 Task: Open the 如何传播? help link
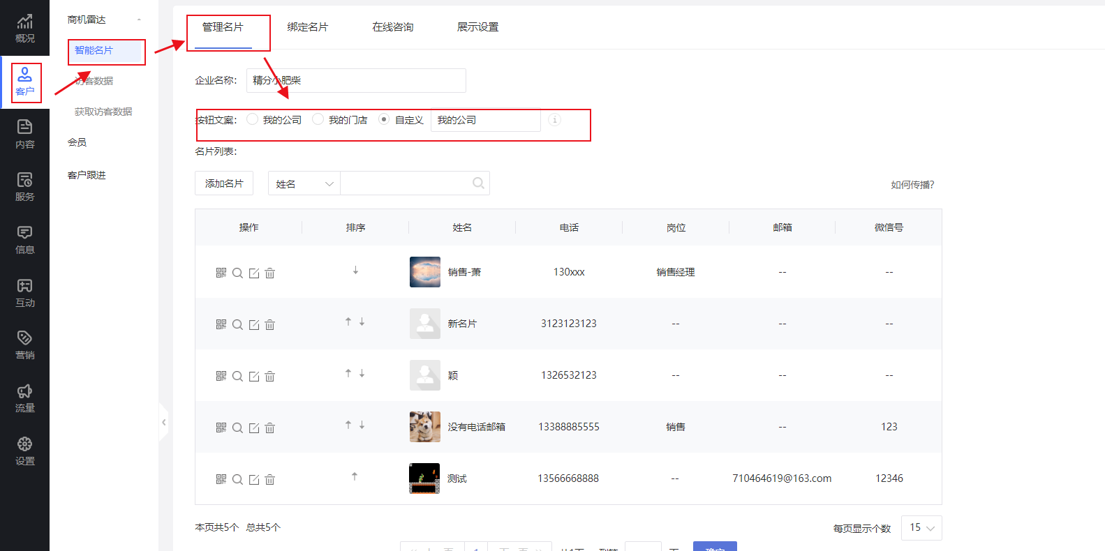(912, 185)
